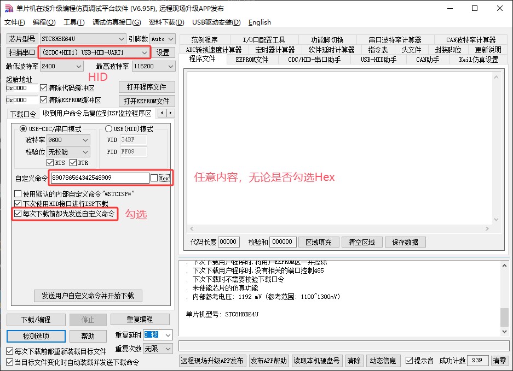Toggle the RTS checkbox
The height and width of the screenshot is (371, 513).
50,163
